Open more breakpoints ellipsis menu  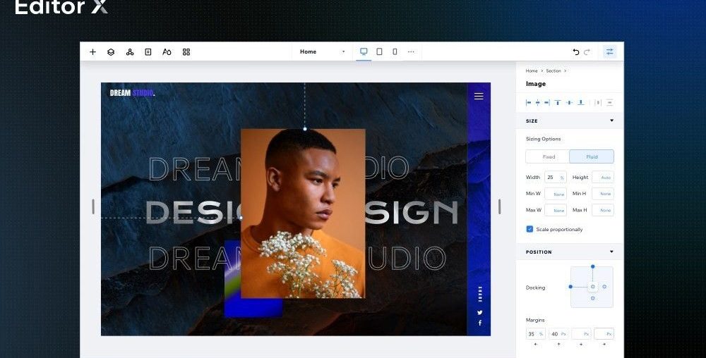click(x=411, y=51)
